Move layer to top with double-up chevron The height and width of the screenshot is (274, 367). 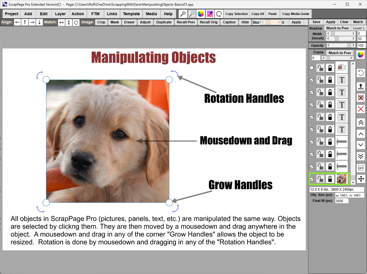pos(361,122)
